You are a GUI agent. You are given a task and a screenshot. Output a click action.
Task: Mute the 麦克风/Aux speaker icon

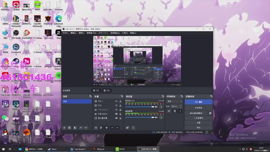point(156,107)
